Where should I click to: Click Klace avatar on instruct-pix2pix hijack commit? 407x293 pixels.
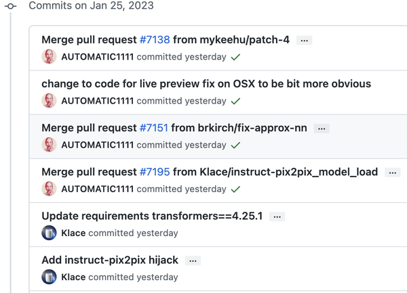pyautogui.click(x=49, y=277)
